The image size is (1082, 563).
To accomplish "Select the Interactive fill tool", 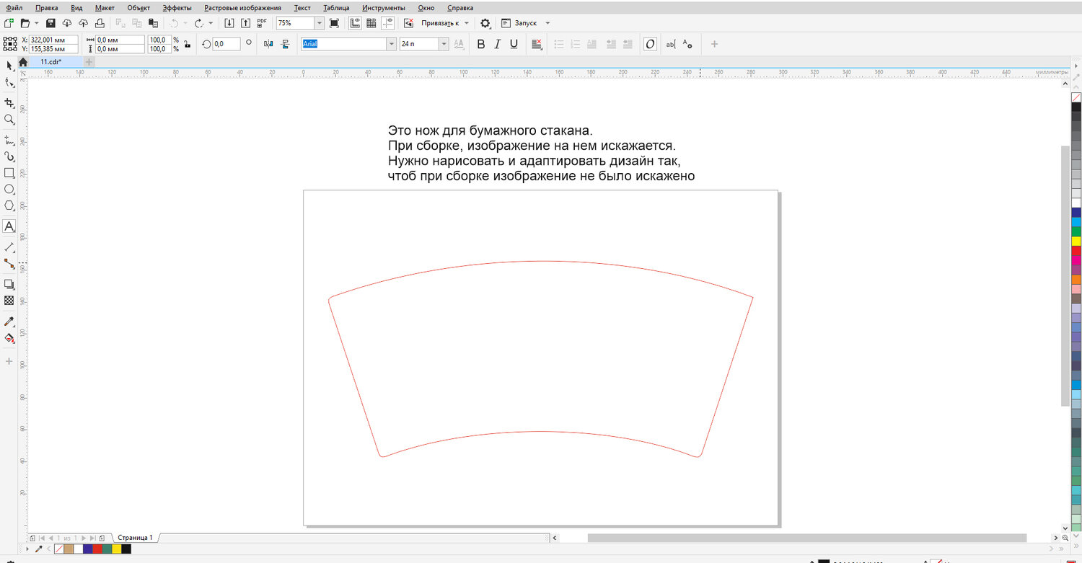I will coord(9,337).
